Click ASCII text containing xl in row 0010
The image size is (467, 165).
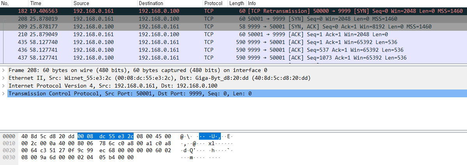222,143
